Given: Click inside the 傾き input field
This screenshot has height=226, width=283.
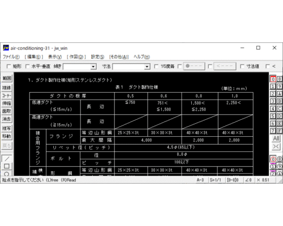Looking at the screenshot, I should pyautogui.click(x=77, y=67).
